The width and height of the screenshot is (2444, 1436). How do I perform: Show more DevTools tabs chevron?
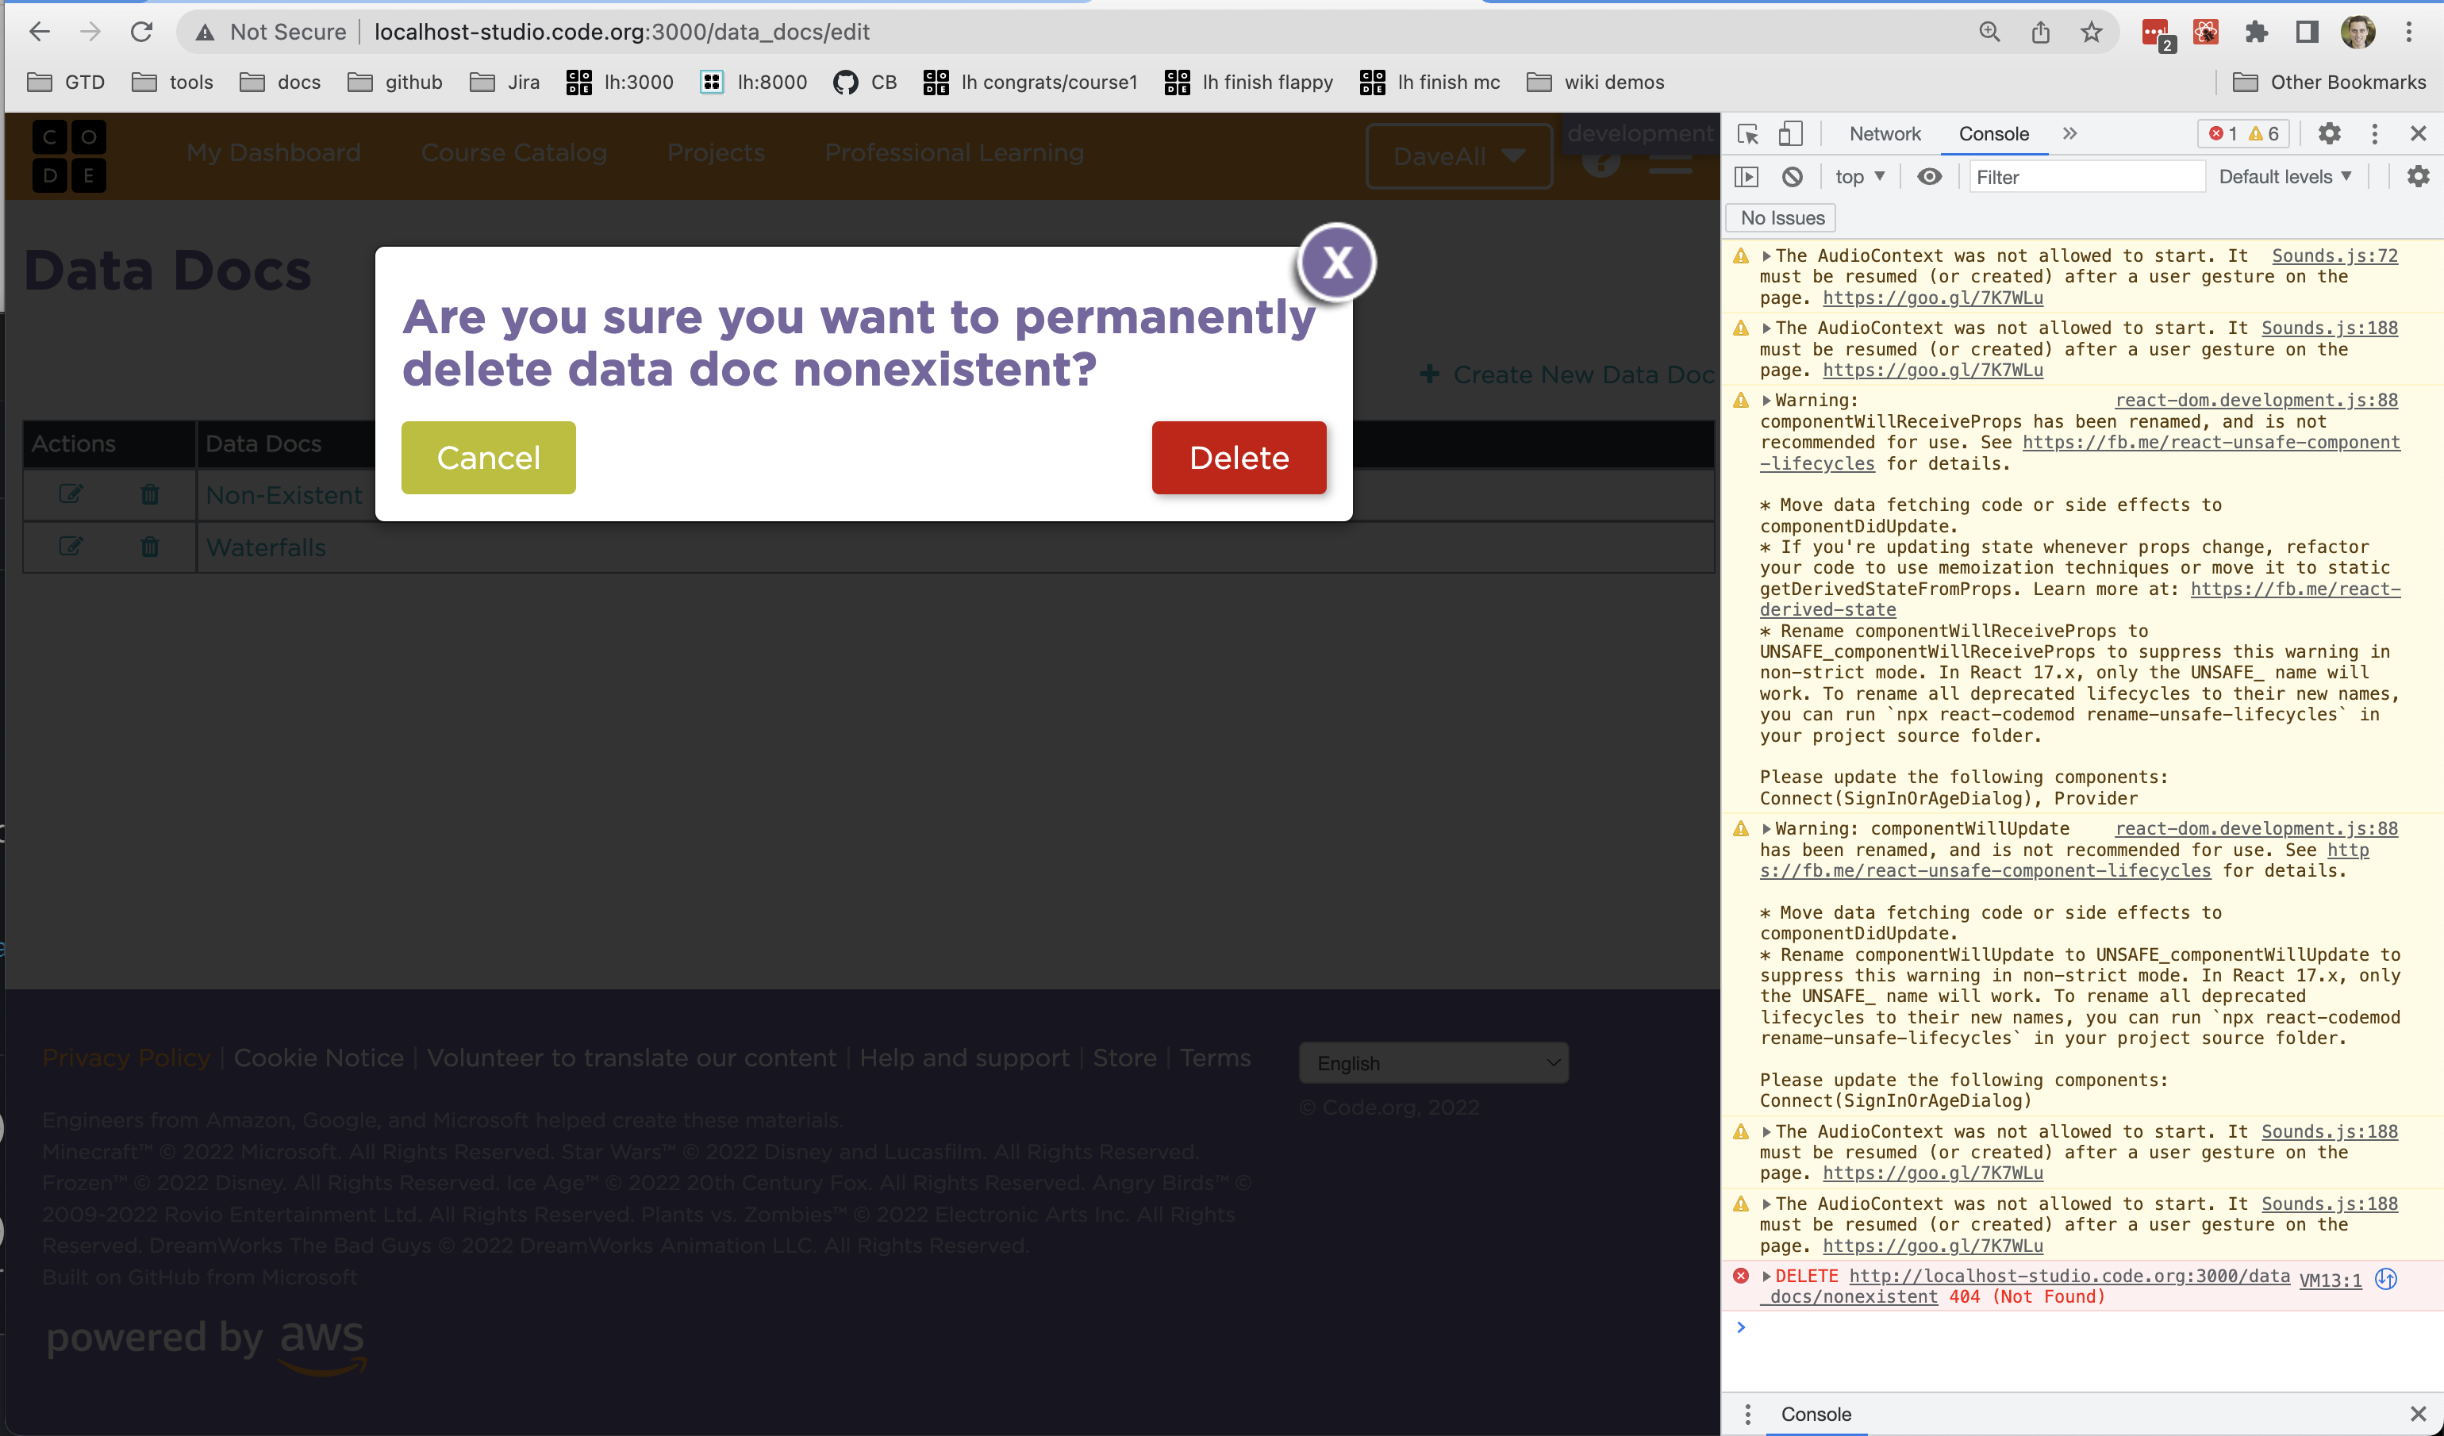(x=2069, y=134)
